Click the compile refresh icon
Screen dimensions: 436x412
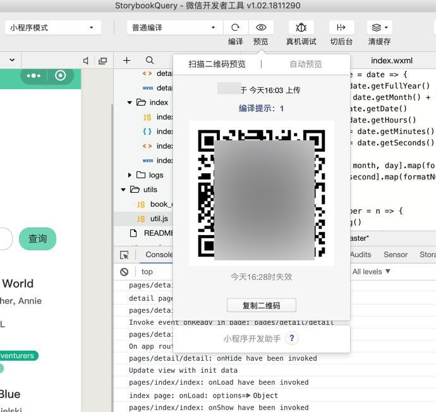[236, 27]
